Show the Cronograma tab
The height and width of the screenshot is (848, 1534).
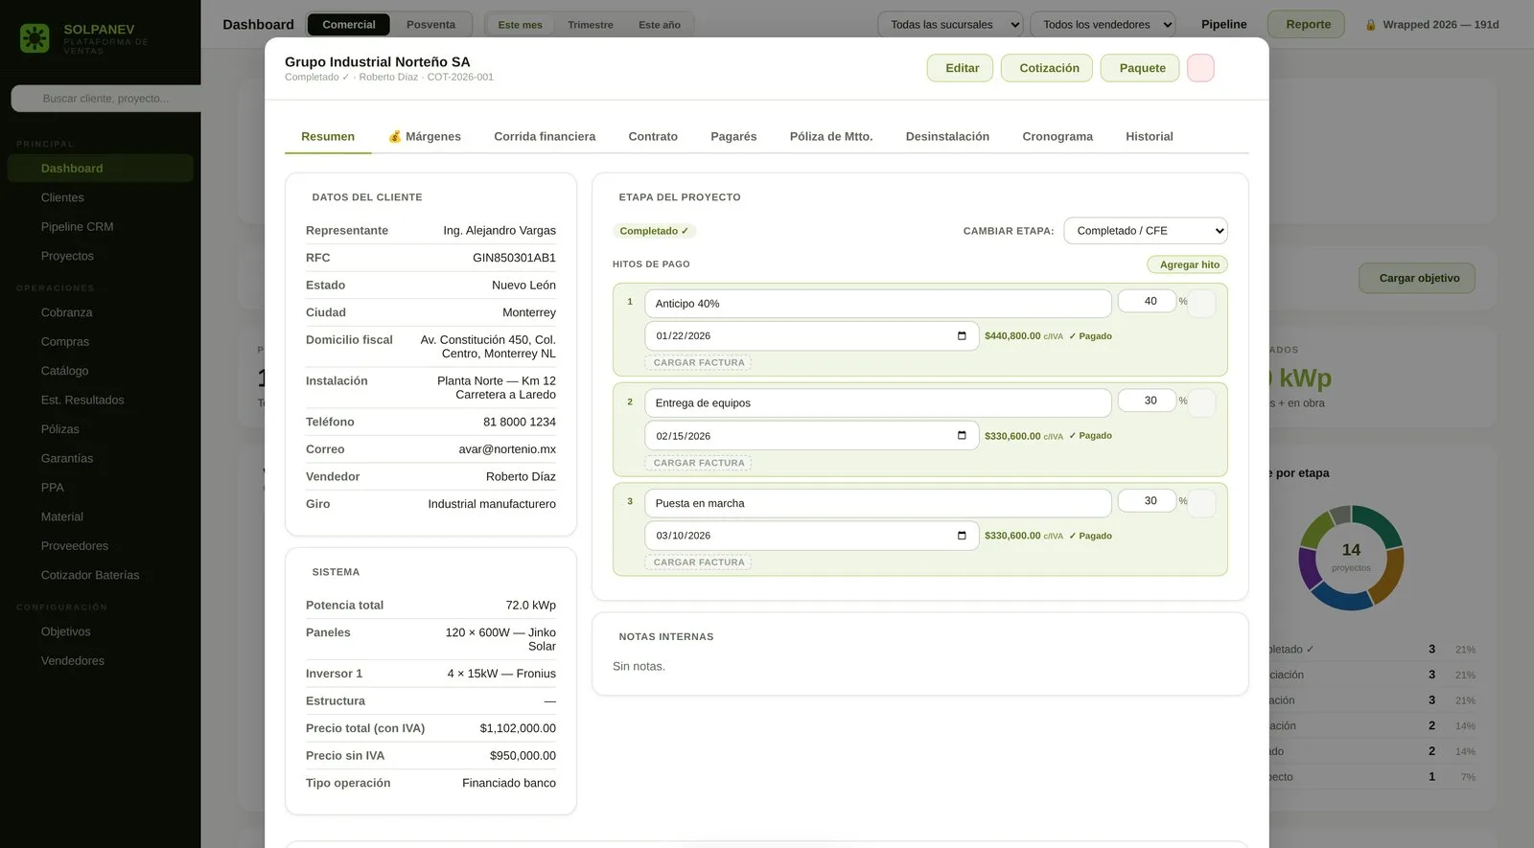coord(1058,137)
